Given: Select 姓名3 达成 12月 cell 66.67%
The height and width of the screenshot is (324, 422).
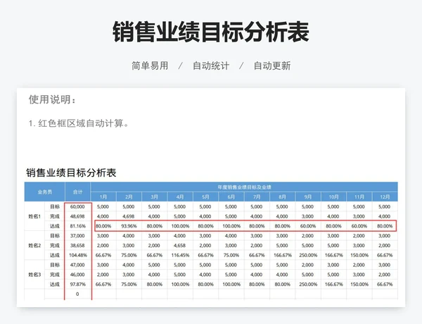Looking at the screenshot, I should click(x=385, y=284).
